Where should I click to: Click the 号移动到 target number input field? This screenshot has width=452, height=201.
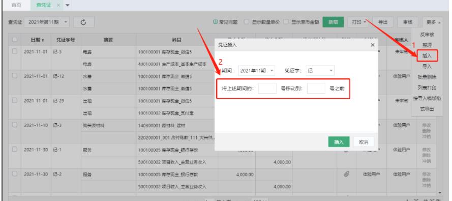pos(316,89)
